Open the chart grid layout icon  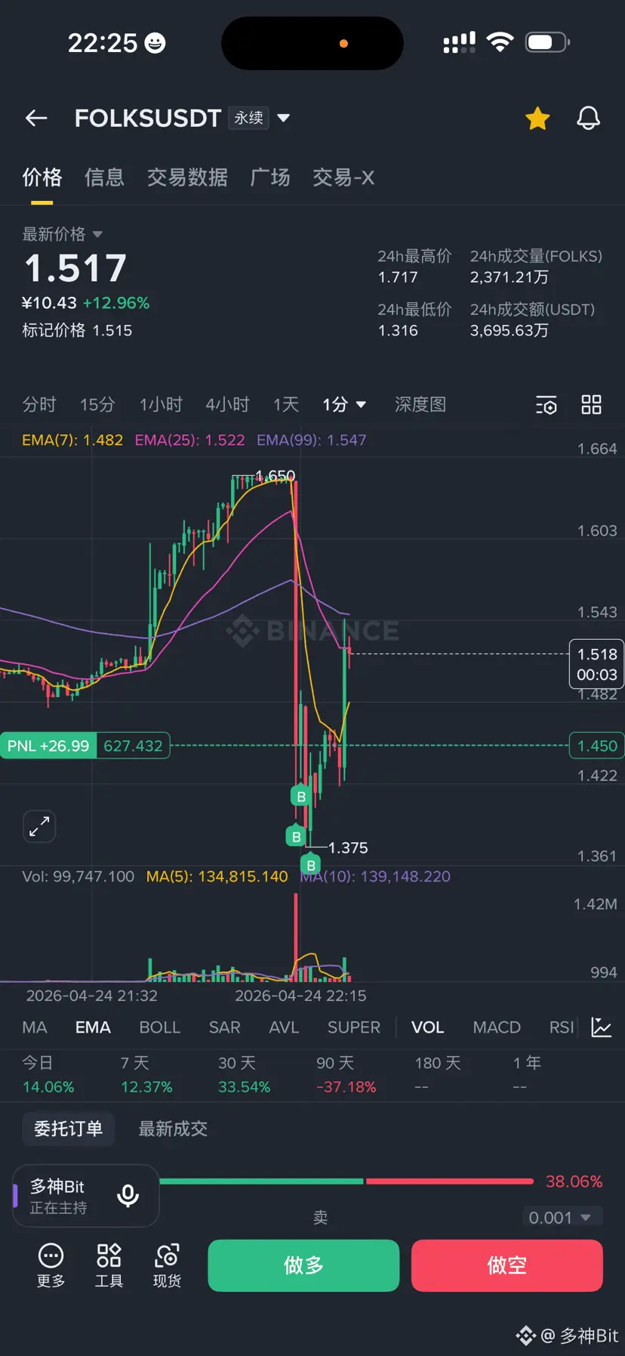click(591, 405)
